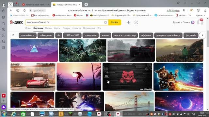Open Alice assistant purple icon in sidebar
The image size is (209, 117).
[4, 107]
